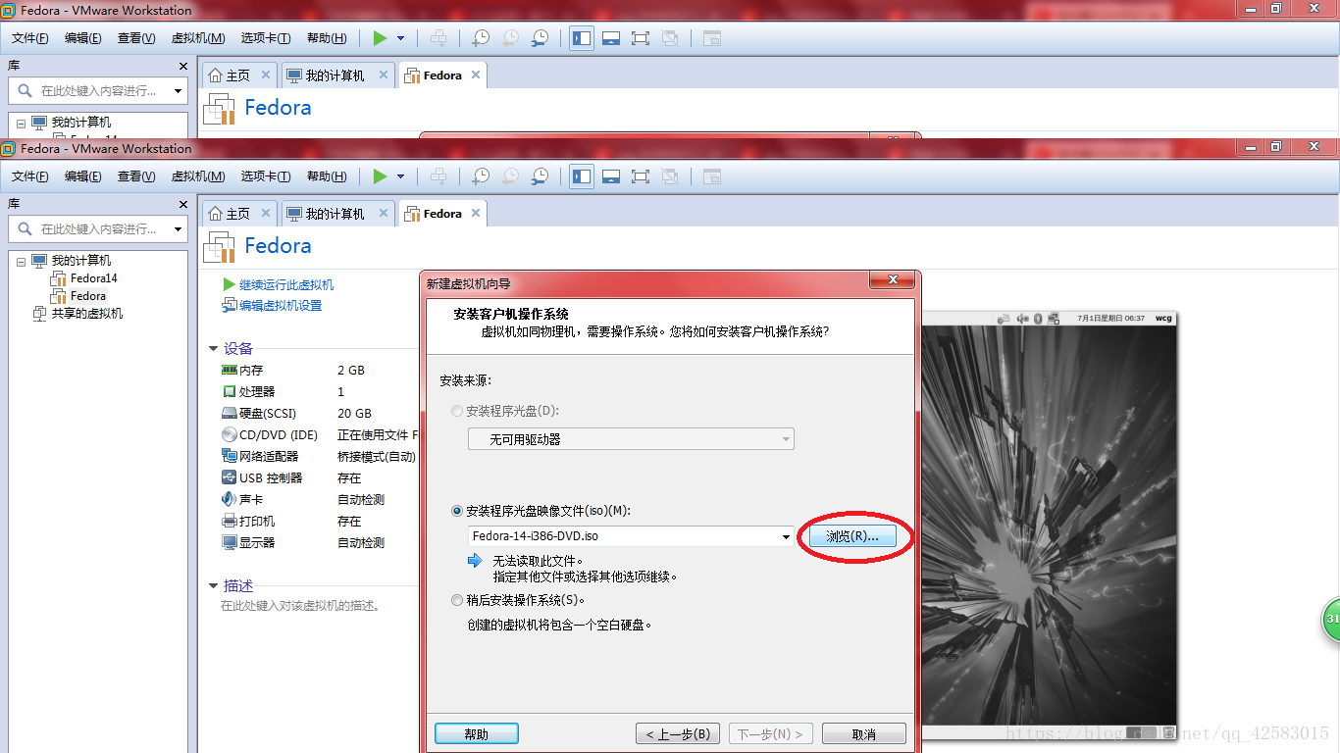This screenshot has width=1340, height=753.
Task: Select Fedora VM in front window library tree
Action: coord(88,296)
